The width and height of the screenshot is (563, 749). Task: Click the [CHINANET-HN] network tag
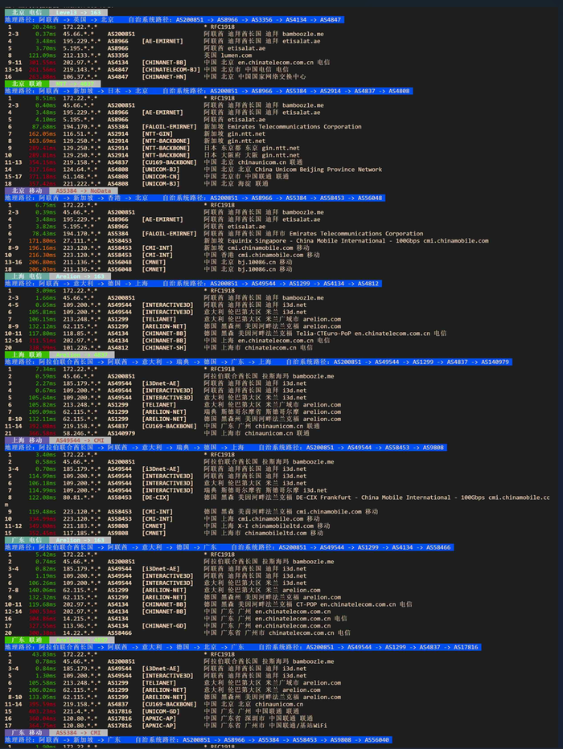pos(164,76)
